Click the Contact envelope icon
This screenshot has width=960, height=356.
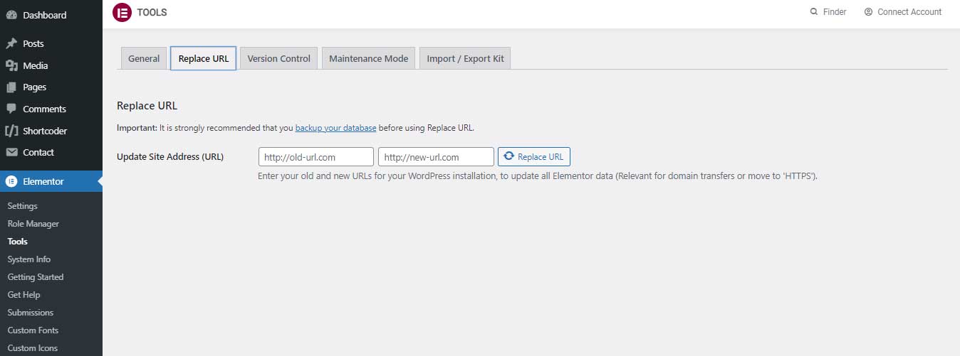(11, 152)
